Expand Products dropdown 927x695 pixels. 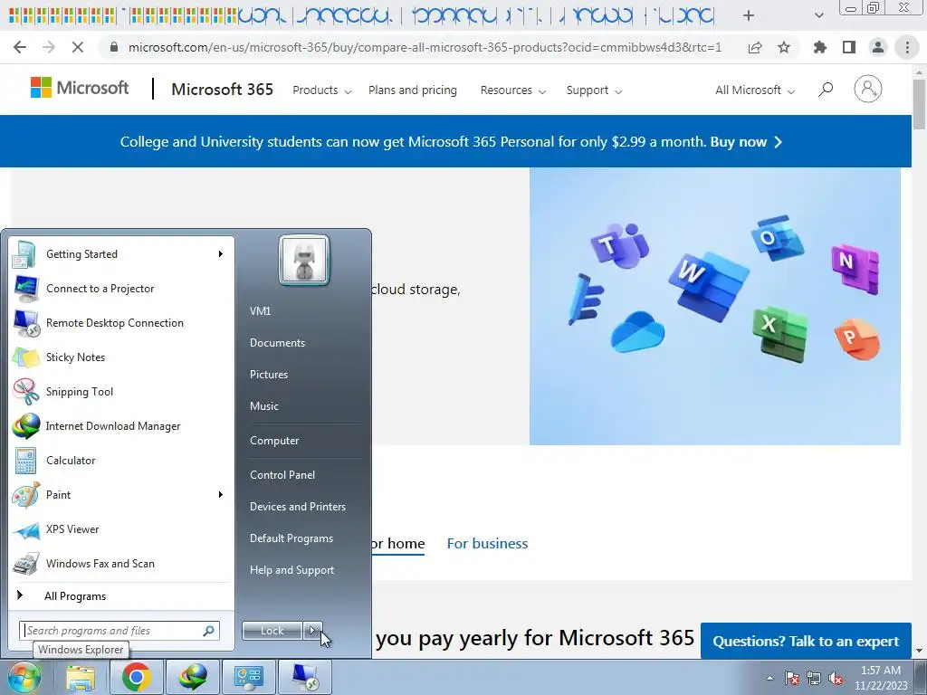322,90
